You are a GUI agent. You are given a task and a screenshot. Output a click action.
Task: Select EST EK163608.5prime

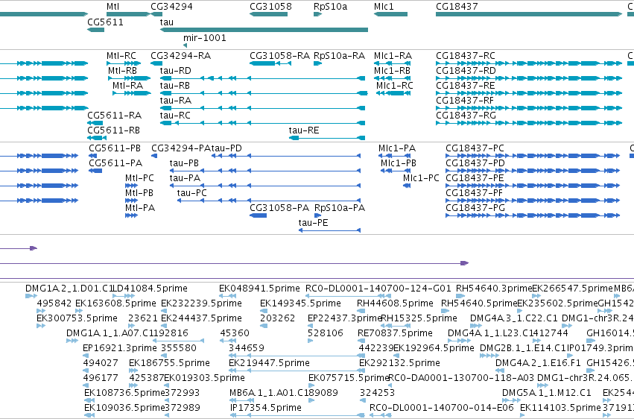[115, 303]
